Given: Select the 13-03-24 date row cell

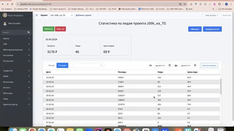Looking at the screenshot, I should [x=50, y=78].
